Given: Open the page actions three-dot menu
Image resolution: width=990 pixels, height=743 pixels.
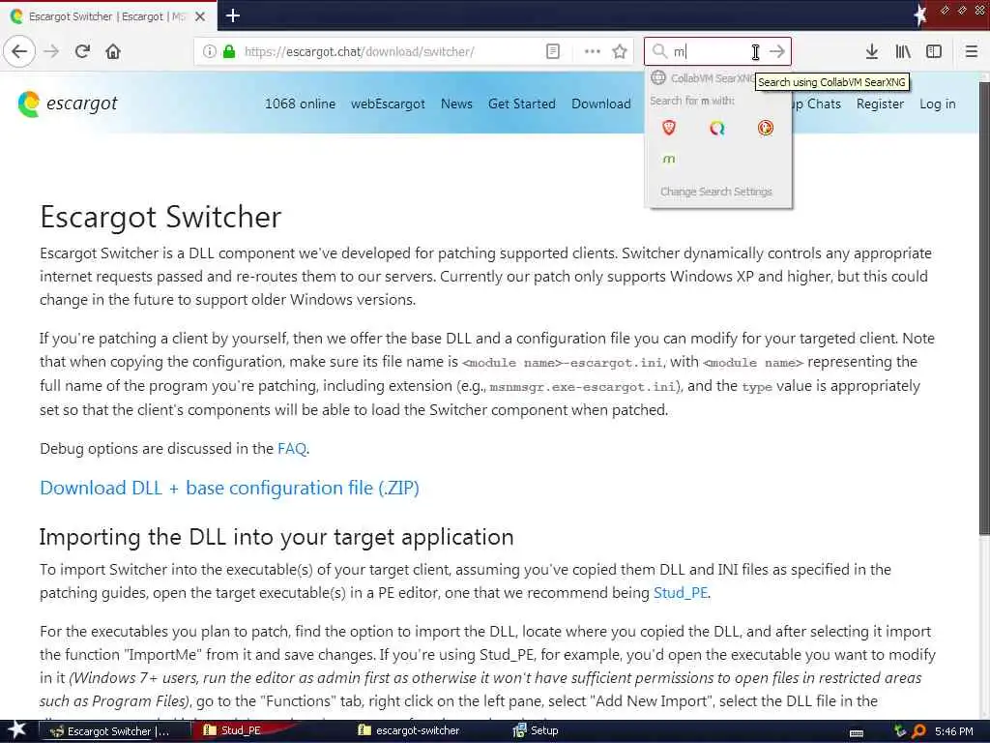Looking at the screenshot, I should pyautogui.click(x=593, y=51).
